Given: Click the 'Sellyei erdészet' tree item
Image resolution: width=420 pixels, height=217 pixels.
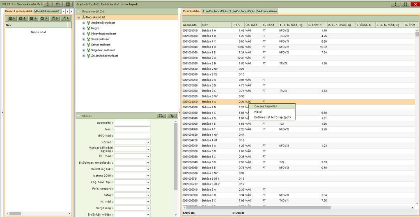Looking at the screenshot, I should pos(101,45).
